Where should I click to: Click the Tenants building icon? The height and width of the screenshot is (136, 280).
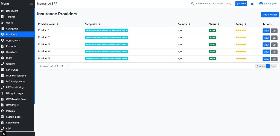tap(2, 17)
